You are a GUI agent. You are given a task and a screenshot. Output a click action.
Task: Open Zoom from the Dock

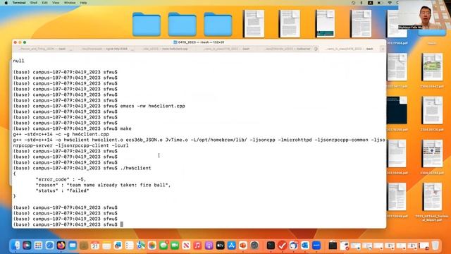[316, 246]
